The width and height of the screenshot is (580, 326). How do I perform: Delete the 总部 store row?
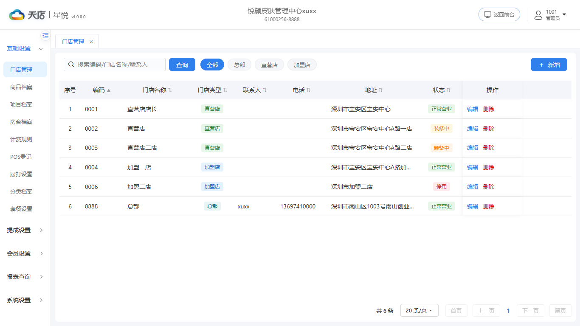click(x=489, y=206)
